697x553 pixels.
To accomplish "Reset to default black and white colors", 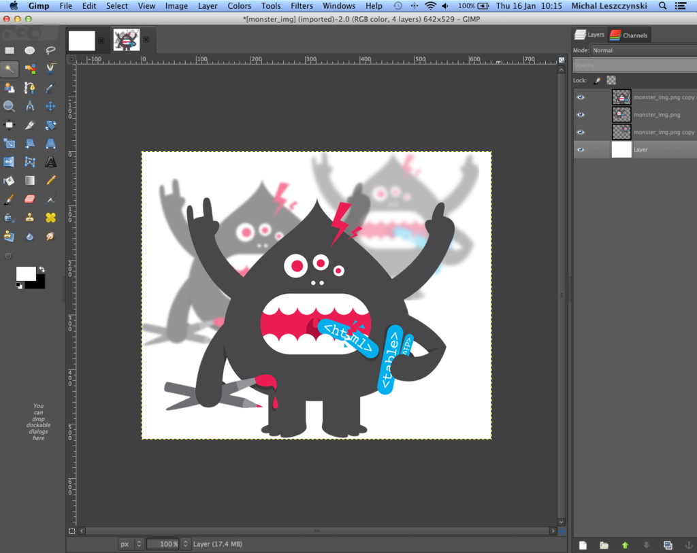I will pyautogui.click(x=19, y=286).
